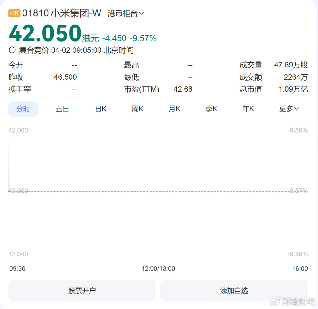Expand the 港币柜台 currency dropdown
The image size is (318, 309).
coord(126,13)
